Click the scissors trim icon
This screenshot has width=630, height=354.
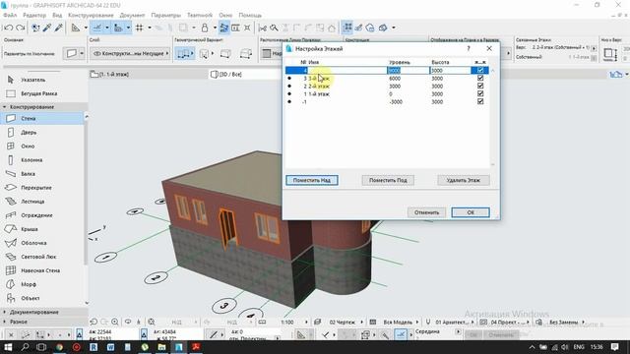[263, 28]
